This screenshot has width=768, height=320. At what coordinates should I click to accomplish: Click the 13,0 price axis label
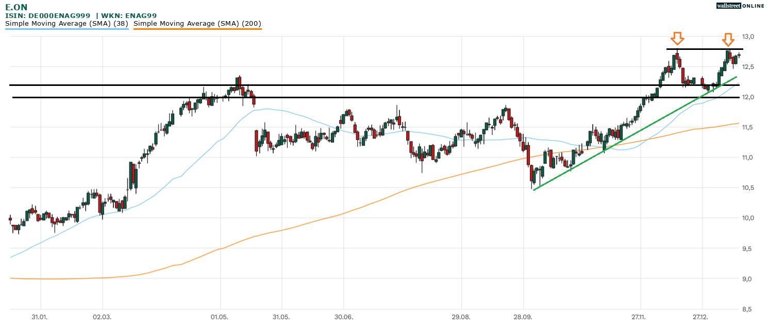748,37
